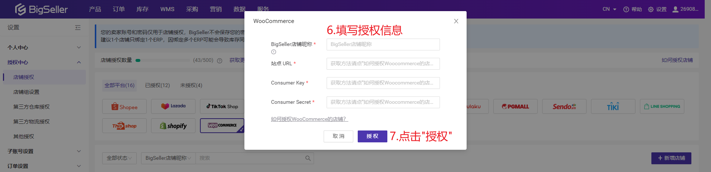Select the WooCommerce platform card
This screenshot has width=711, height=172.
tap(222, 126)
